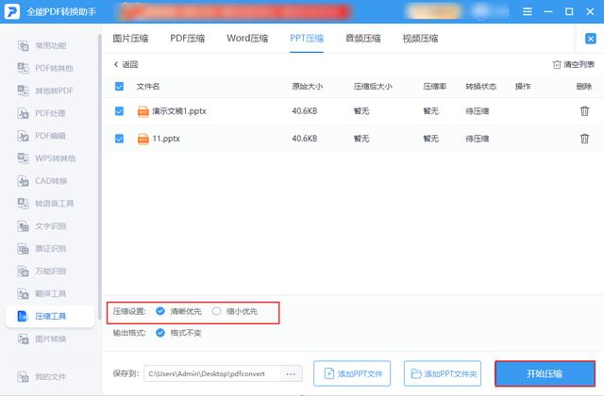This screenshot has width=604, height=396.
Task: Open the 常用功能 sidebar section
Action: point(42,46)
